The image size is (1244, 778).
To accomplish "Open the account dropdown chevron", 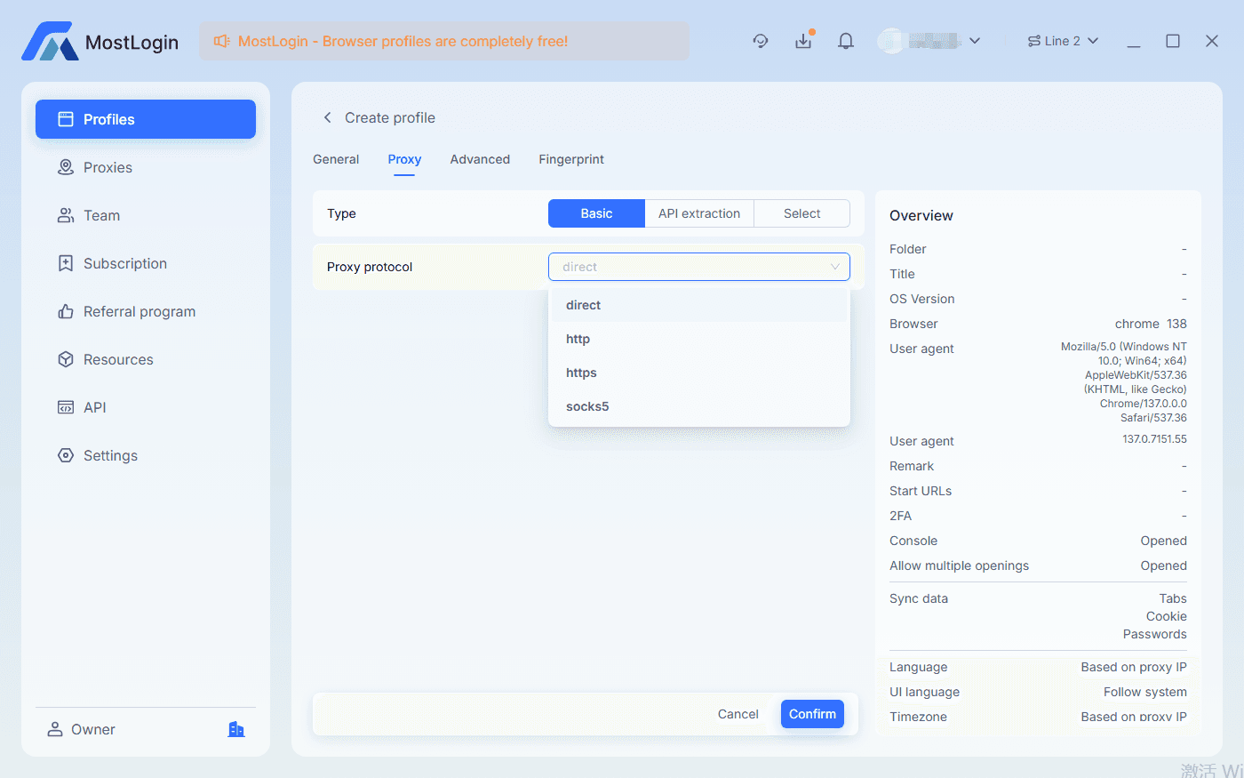I will (x=975, y=40).
